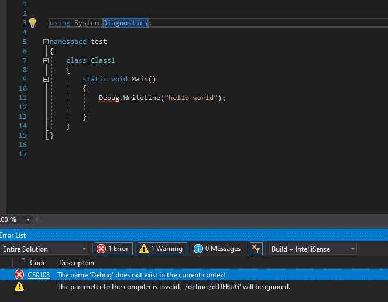
Task: Sort error list by Code column
Action: pos(38,263)
